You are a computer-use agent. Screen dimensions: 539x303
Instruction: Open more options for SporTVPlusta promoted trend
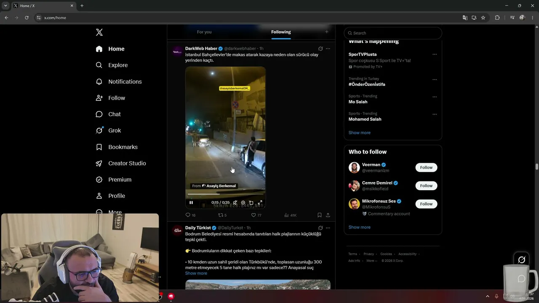[435, 54]
